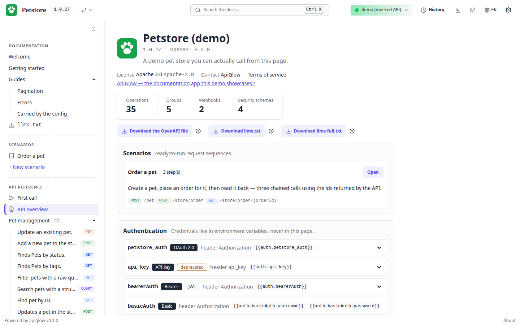
Task: Click the deprecated badge on api_key
Action: [x=192, y=267]
